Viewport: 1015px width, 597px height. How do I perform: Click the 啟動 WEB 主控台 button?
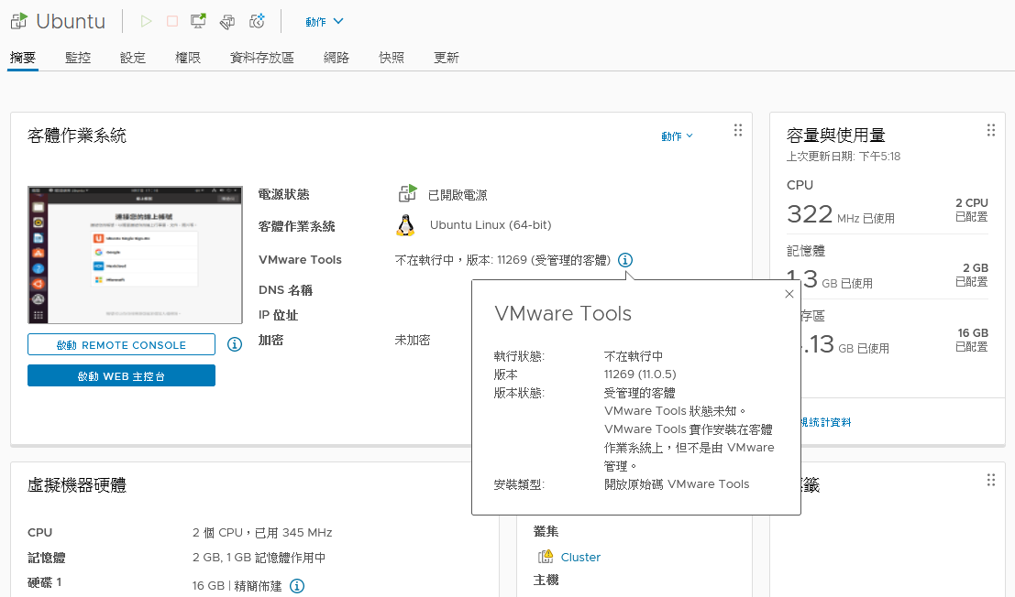121,375
